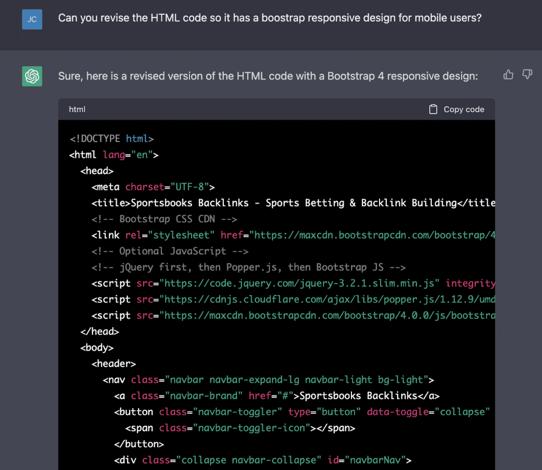Click the Bootstrap 4.0.0 JS script URL
Viewport: 542px width, 470px height.
[x=329, y=315]
